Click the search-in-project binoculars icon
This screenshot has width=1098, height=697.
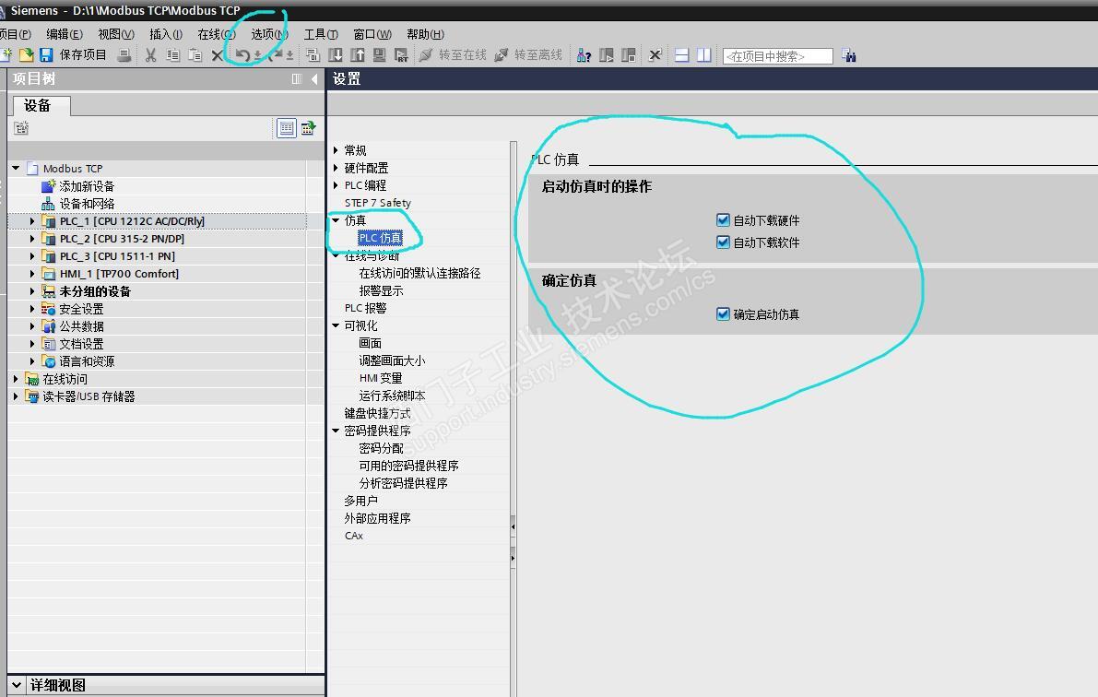pyautogui.click(x=849, y=55)
